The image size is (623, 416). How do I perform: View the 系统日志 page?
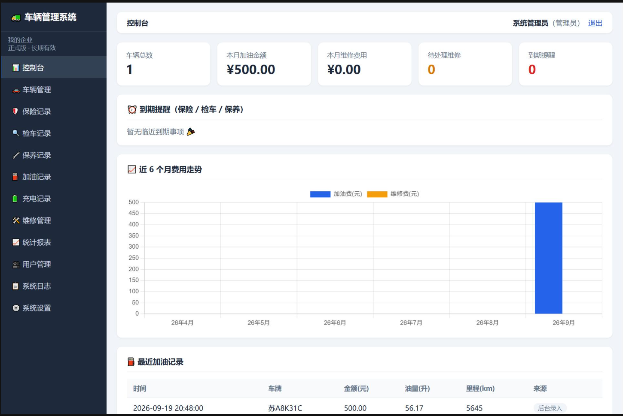coord(54,286)
